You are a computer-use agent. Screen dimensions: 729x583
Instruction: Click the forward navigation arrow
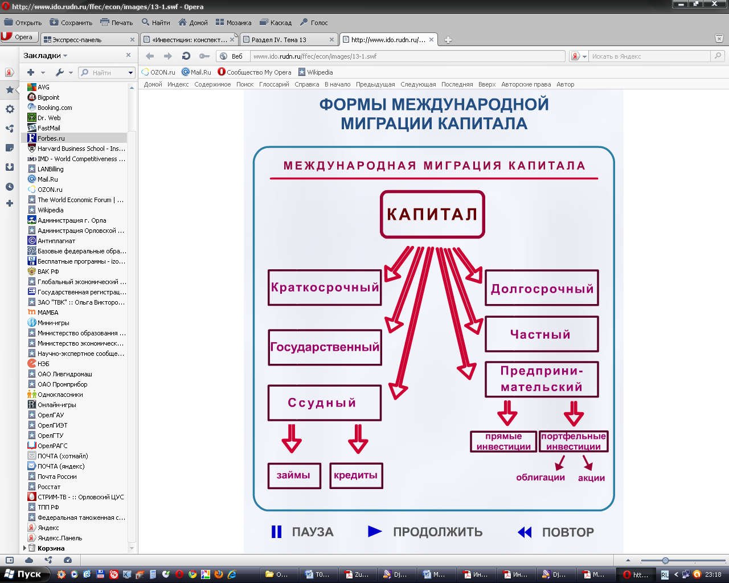point(167,56)
